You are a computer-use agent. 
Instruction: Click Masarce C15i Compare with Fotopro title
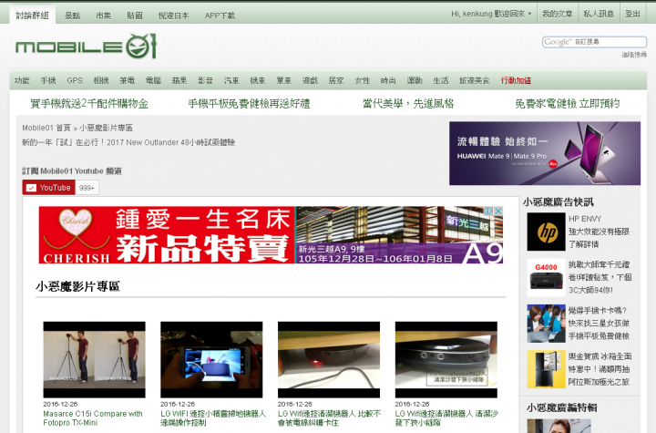pyautogui.click(x=93, y=418)
